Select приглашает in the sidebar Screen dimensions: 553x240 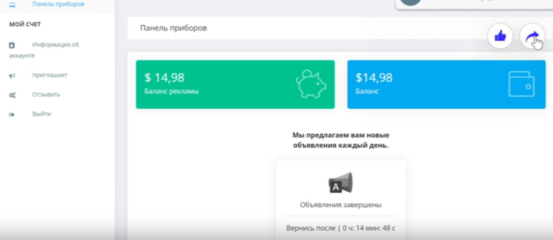50,75
